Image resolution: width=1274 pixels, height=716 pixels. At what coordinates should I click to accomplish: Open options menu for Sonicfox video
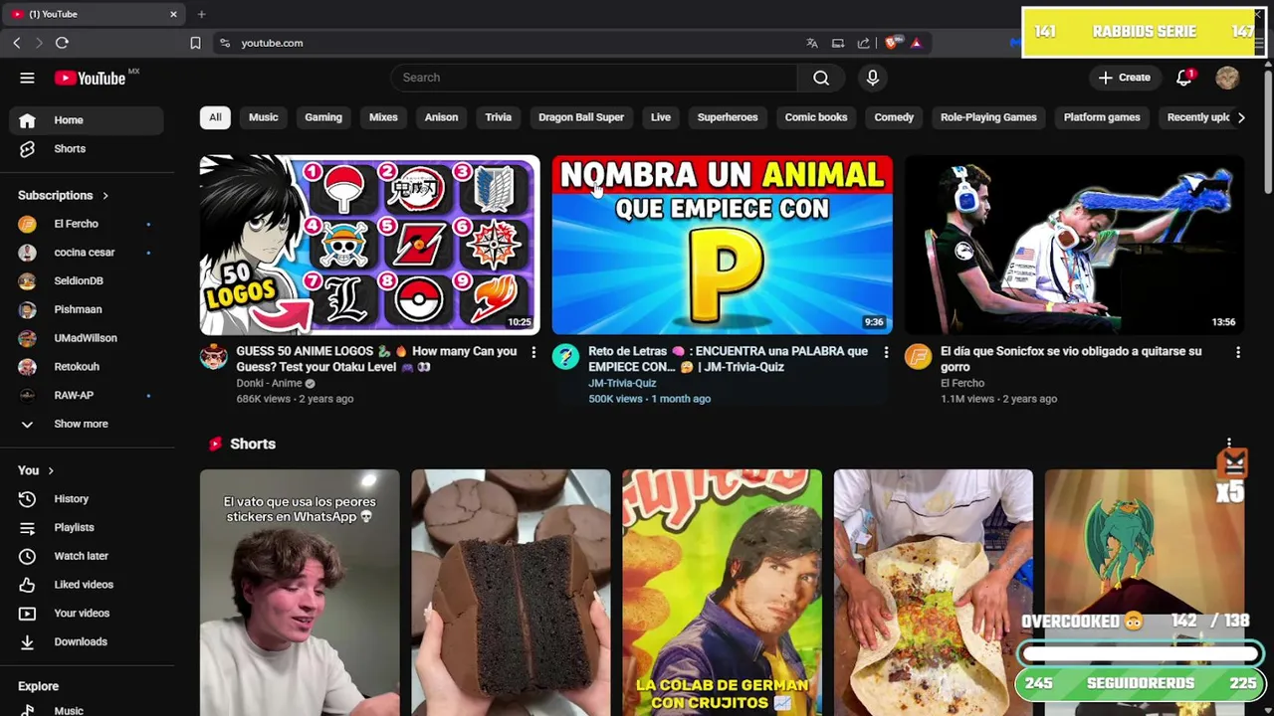[x=1238, y=352]
